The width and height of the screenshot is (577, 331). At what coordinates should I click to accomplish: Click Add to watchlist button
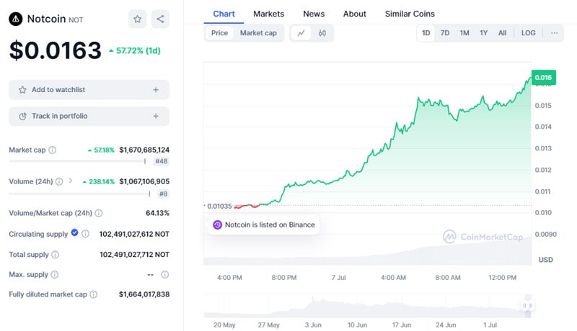89,90
